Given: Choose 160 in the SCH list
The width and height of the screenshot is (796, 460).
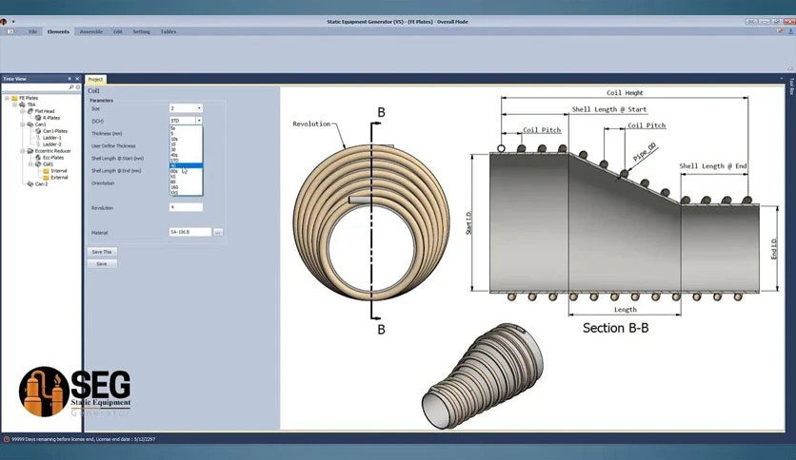Looking at the screenshot, I should click(x=186, y=187).
